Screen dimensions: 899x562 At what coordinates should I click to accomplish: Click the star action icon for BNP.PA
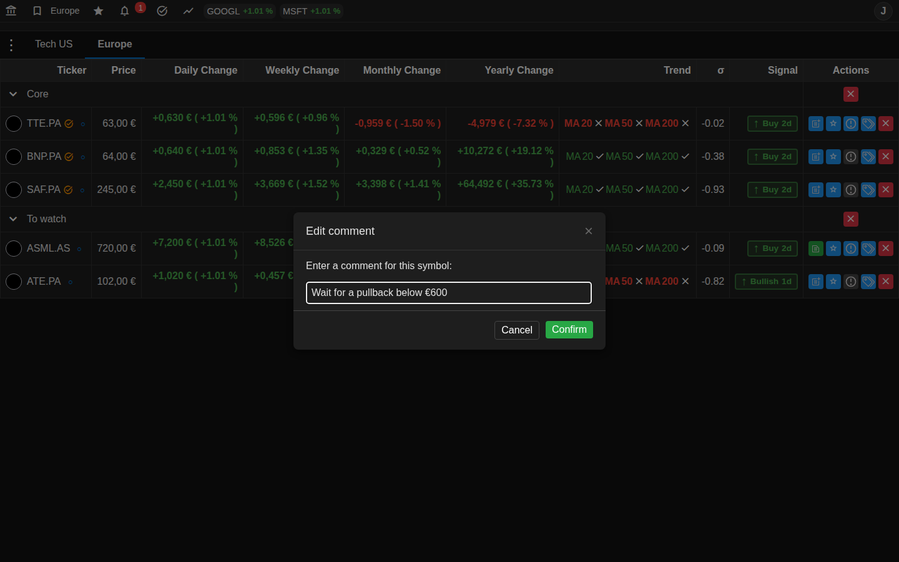coord(833,157)
